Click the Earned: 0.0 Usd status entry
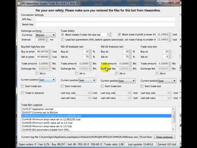197x148 pixels. coord(167,144)
